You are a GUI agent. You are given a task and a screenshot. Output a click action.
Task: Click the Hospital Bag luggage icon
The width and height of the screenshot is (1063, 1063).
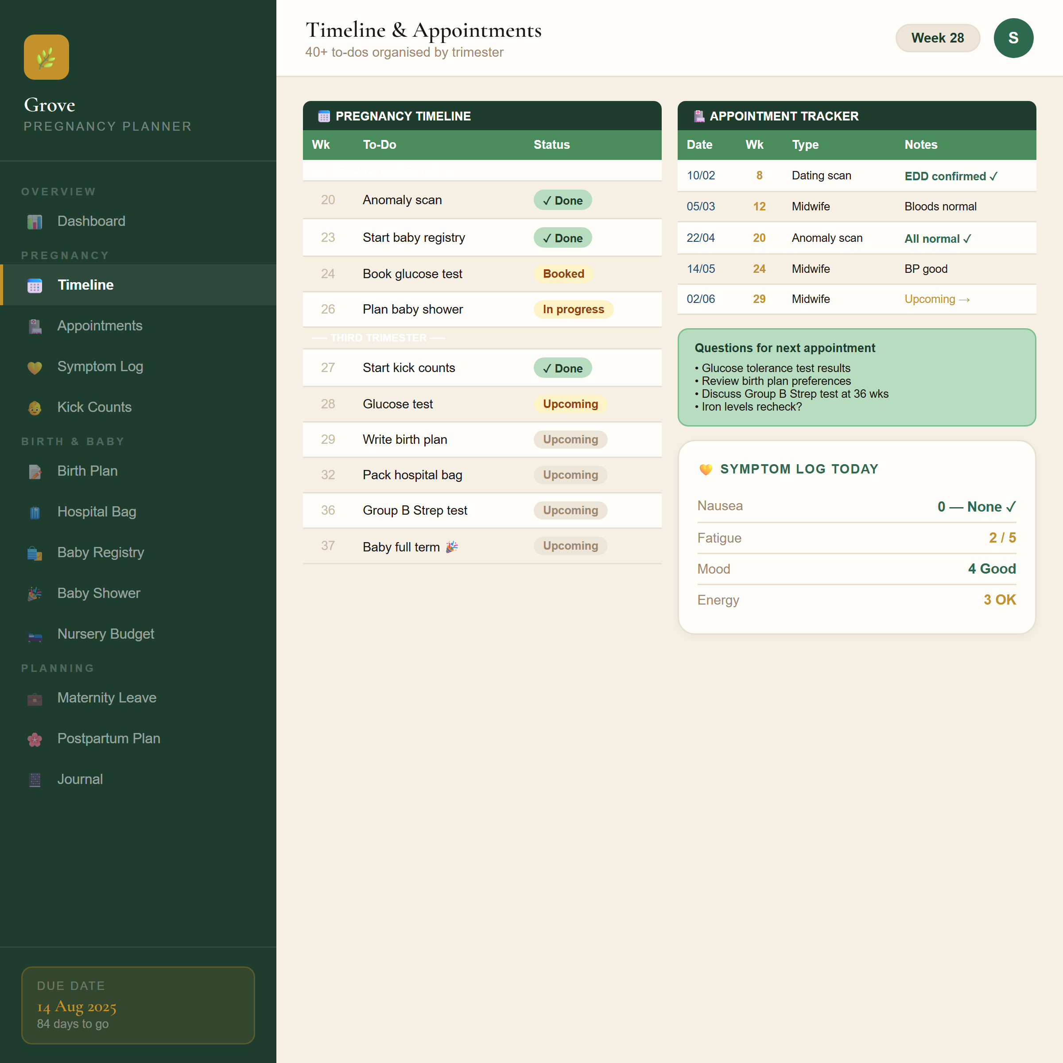click(35, 512)
